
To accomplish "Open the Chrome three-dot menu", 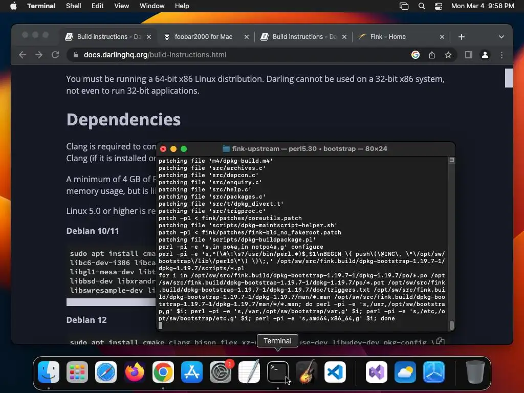I will pos(501,55).
